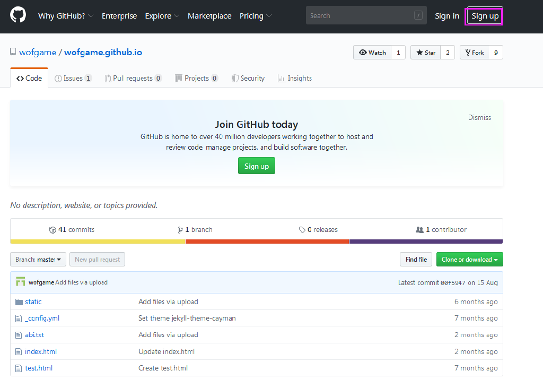Click the file icon next to _config.yml
This screenshot has height=388, width=543.
(x=19, y=318)
